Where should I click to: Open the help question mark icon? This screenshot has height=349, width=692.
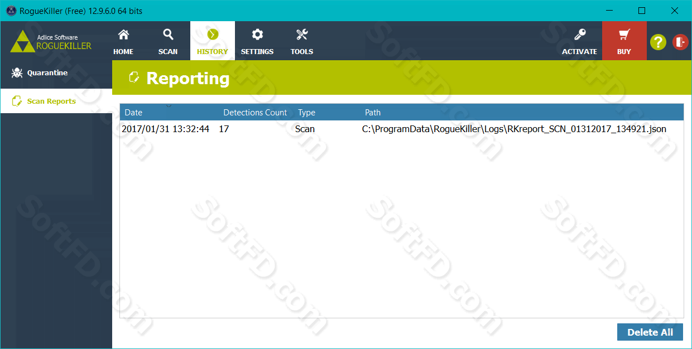tap(659, 42)
